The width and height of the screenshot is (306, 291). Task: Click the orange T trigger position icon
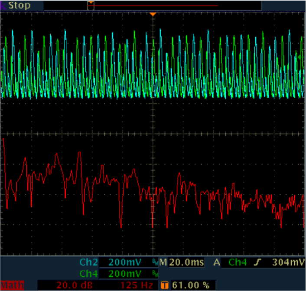(x=165, y=285)
